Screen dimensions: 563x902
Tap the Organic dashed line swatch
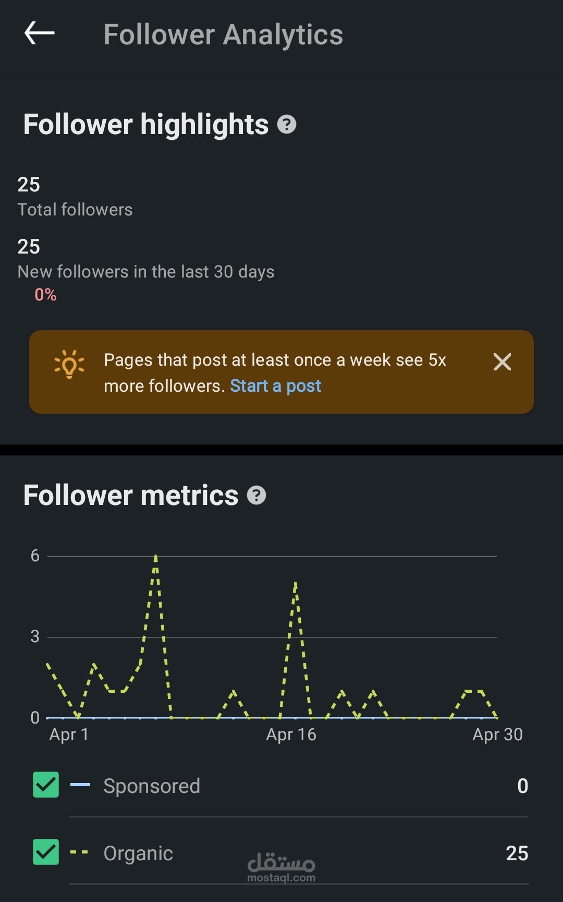coord(79,852)
